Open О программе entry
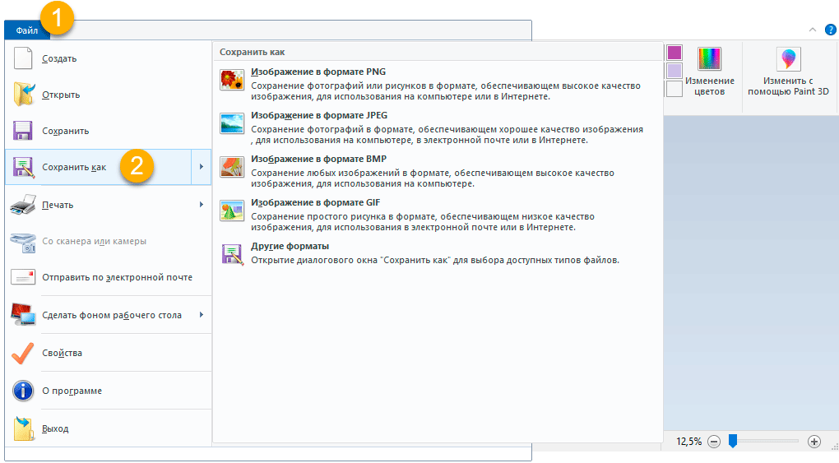 pos(108,391)
